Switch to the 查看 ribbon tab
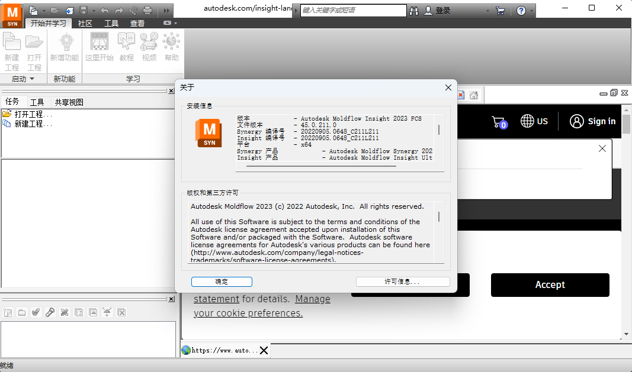 [x=137, y=23]
